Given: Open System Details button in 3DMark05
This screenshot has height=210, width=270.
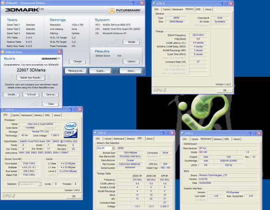Looking at the screenshot, I should click(x=132, y=42).
